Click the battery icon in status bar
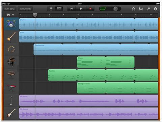 [x=158, y=4]
